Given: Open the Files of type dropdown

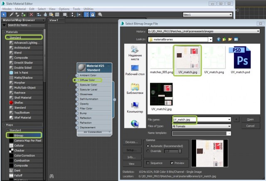Looking at the screenshot, I should tap(229, 126).
